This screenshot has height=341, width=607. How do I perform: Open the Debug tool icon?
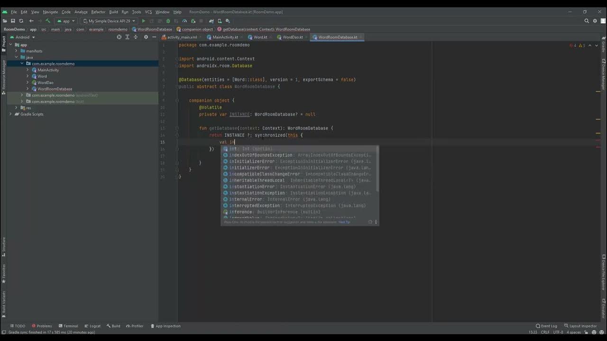pos(168,21)
